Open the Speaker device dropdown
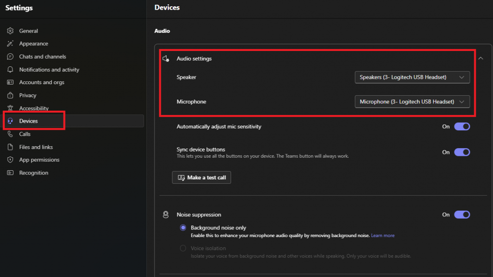Viewport: 493px width, 277px height. click(412, 77)
